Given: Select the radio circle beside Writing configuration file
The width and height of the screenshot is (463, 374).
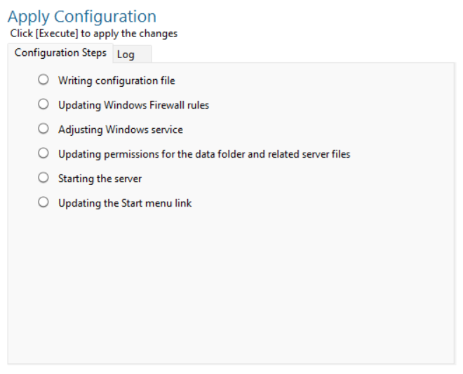Looking at the screenshot, I should tap(43, 80).
